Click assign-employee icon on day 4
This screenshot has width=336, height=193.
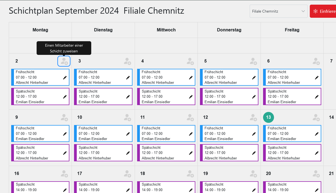click(190, 61)
